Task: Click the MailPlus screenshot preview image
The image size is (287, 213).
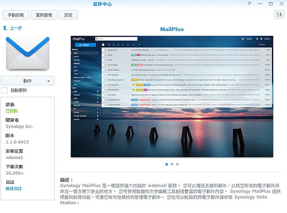Action: (x=172, y=97)
